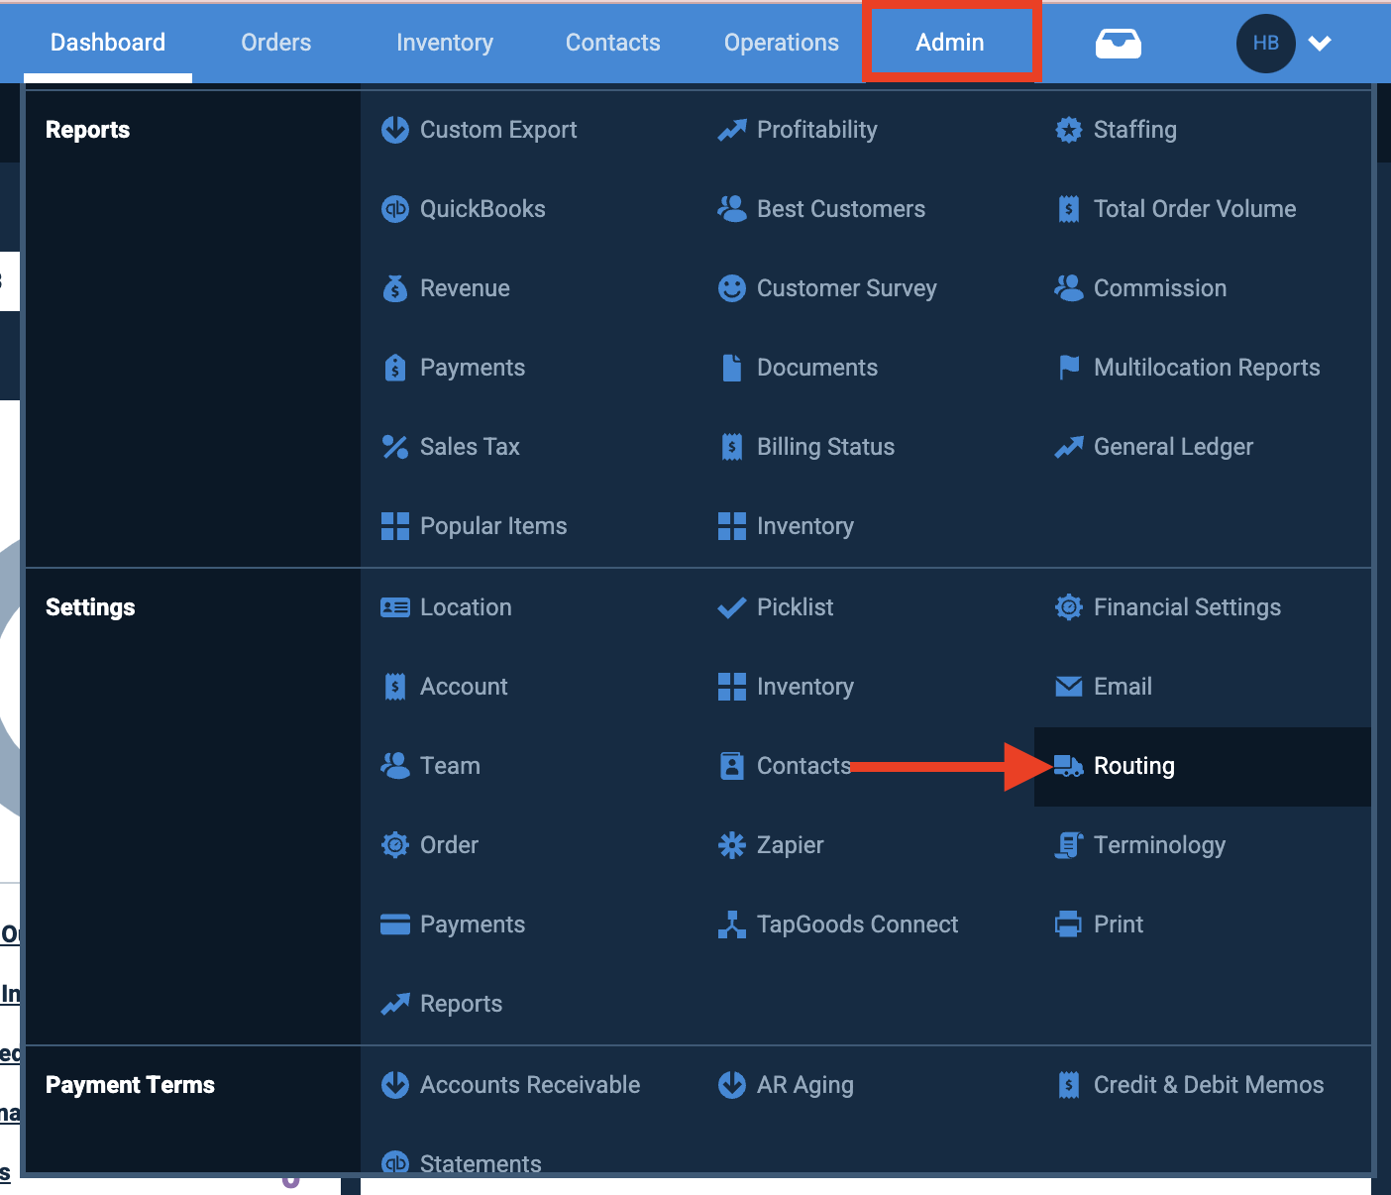Click the TapGoods Connect network icon
The width and height of the screenshot is (1391, 1195).
732,924
